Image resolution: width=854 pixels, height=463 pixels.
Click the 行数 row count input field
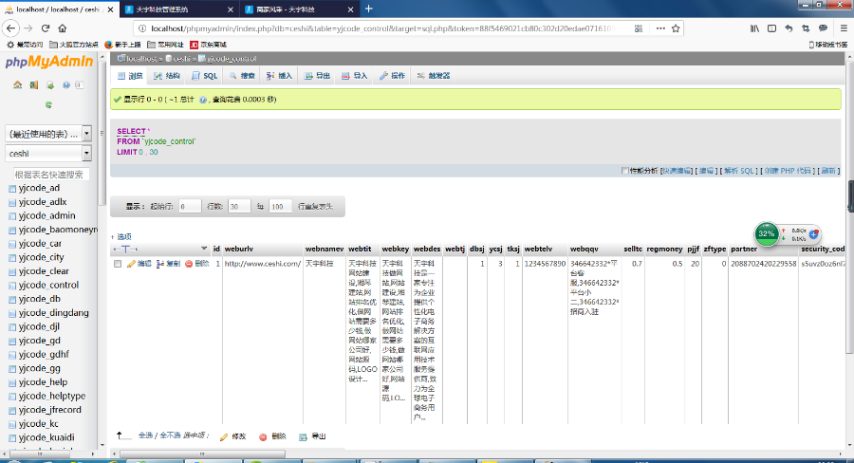coord(238,206)
